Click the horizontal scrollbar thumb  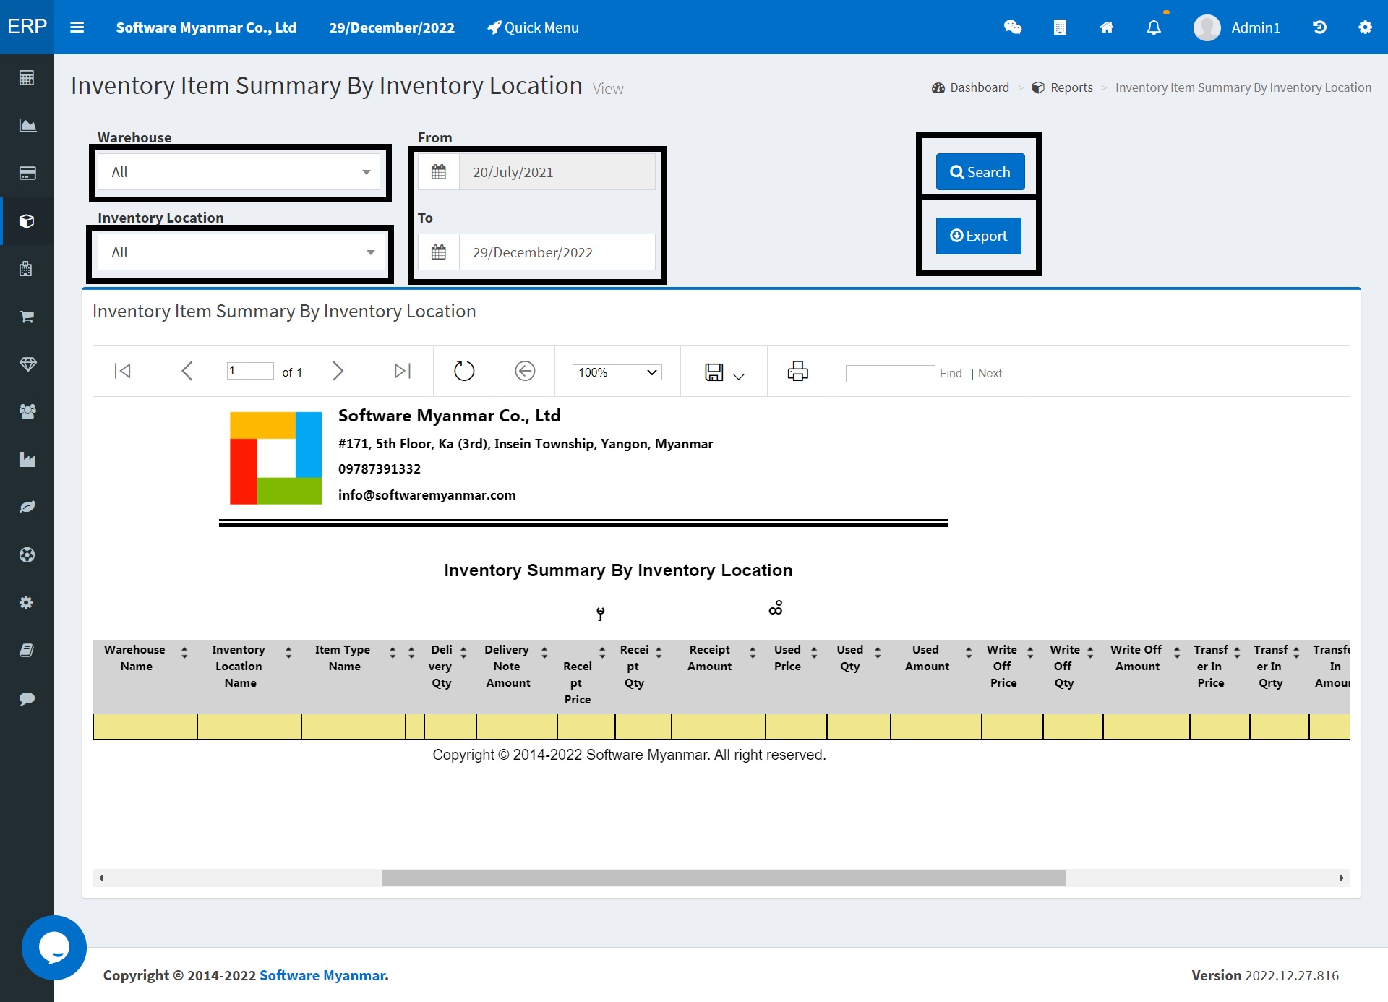click(x=724, y=878)
